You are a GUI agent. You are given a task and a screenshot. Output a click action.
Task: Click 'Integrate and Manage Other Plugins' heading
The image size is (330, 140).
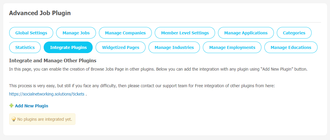coord(53,61)
